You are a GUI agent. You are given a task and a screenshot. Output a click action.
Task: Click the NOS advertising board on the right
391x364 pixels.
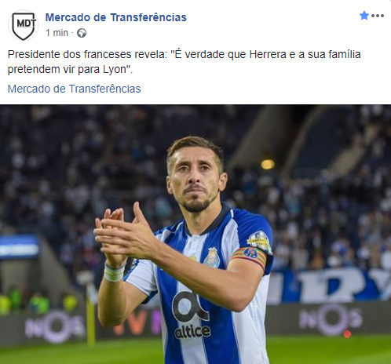point(331,319)
